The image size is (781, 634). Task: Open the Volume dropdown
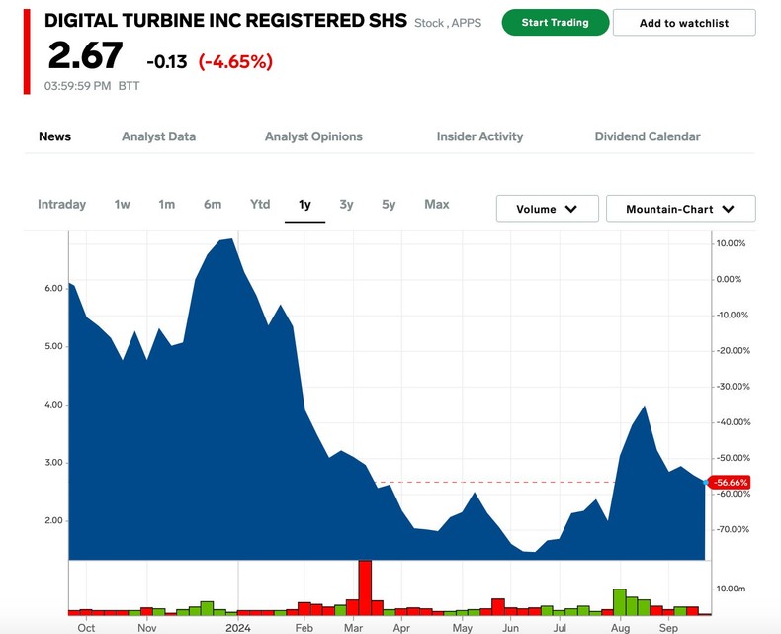tap(548, 209)
